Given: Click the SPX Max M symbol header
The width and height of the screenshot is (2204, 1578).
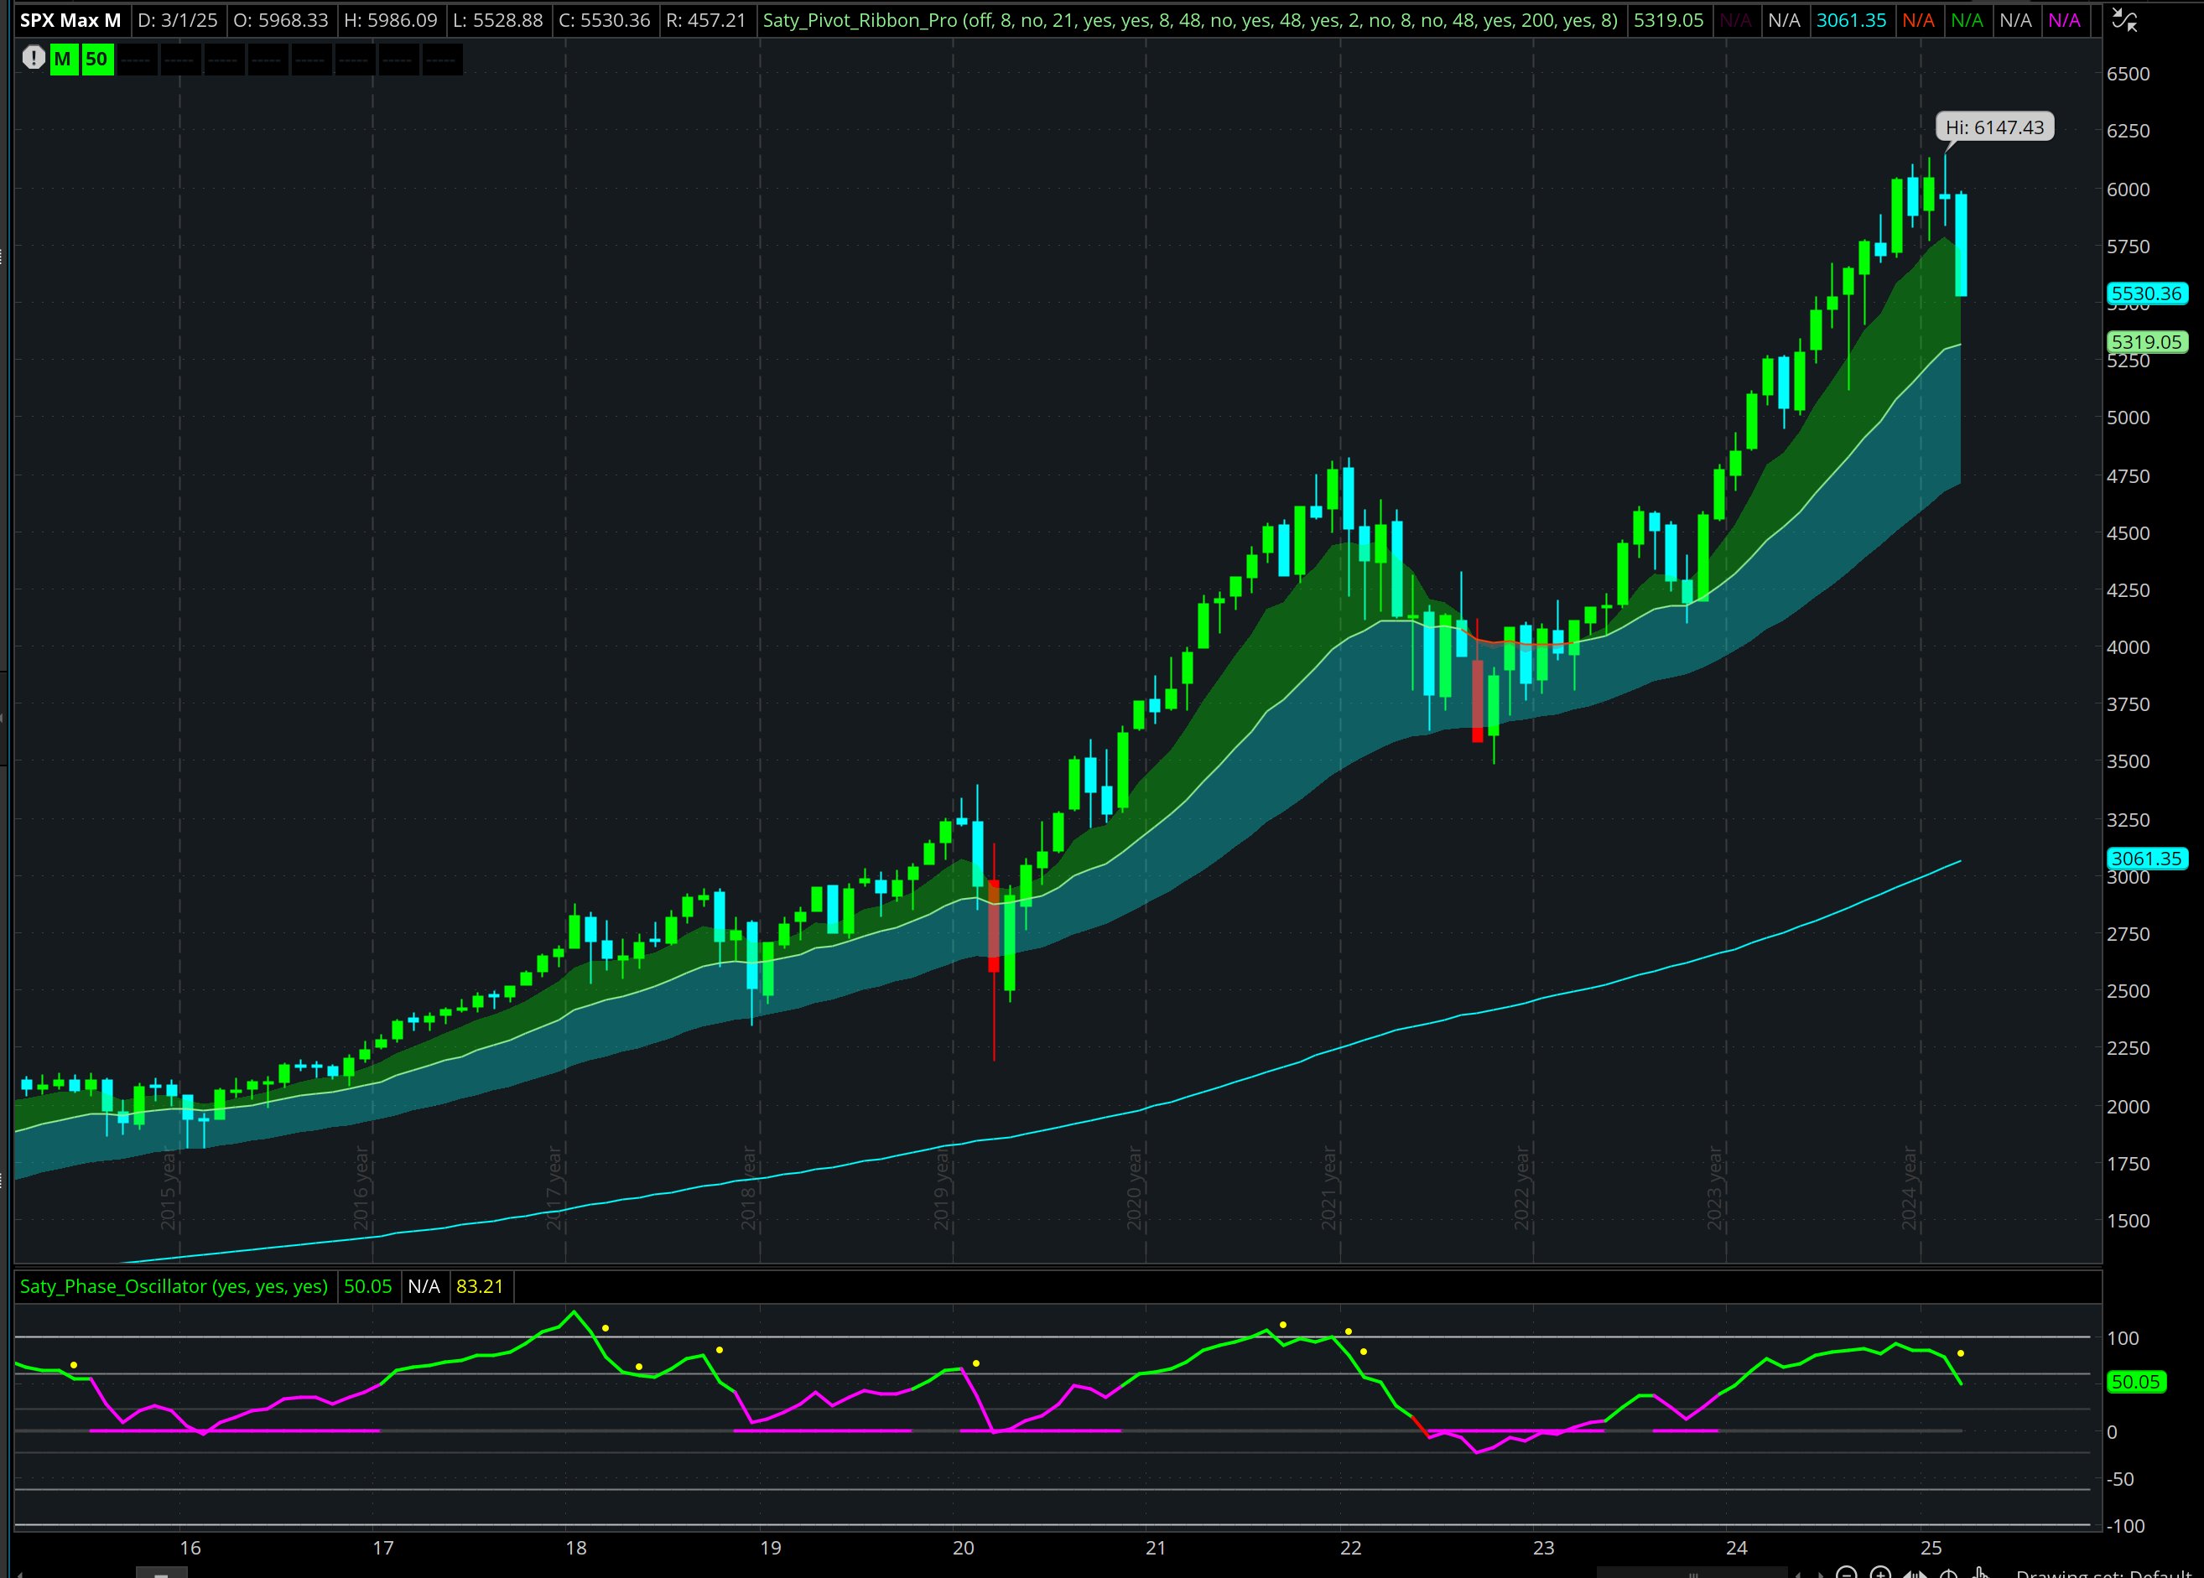Looking at the screenshot, I should tap(70, 20).
